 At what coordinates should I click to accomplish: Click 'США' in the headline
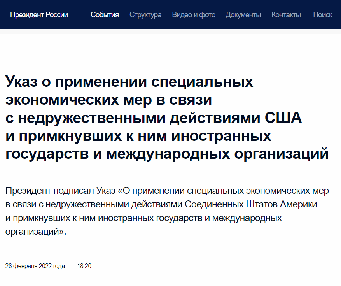click(283, 118)
